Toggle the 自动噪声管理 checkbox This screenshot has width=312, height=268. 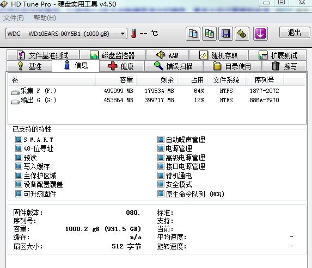[x=161, y=140]
